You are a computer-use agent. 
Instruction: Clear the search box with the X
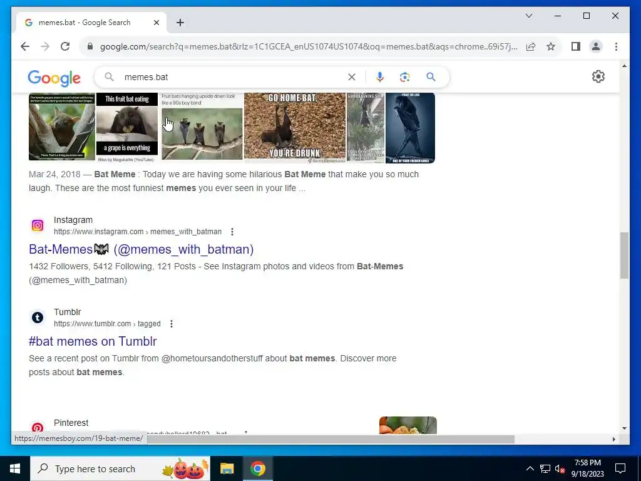point(352,77)
